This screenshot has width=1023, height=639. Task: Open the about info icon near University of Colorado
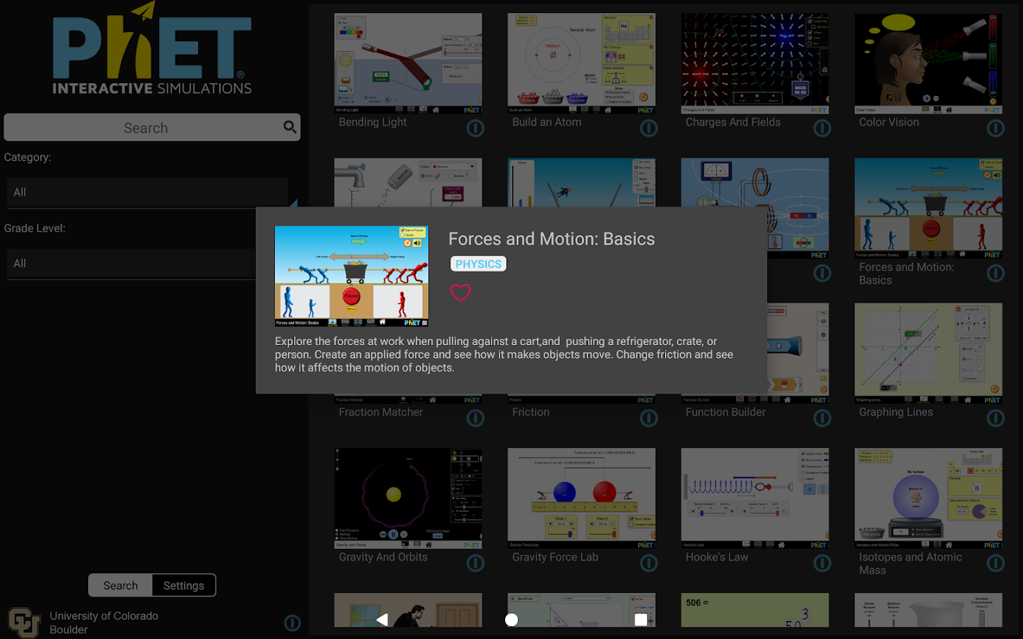pos(292,623)
